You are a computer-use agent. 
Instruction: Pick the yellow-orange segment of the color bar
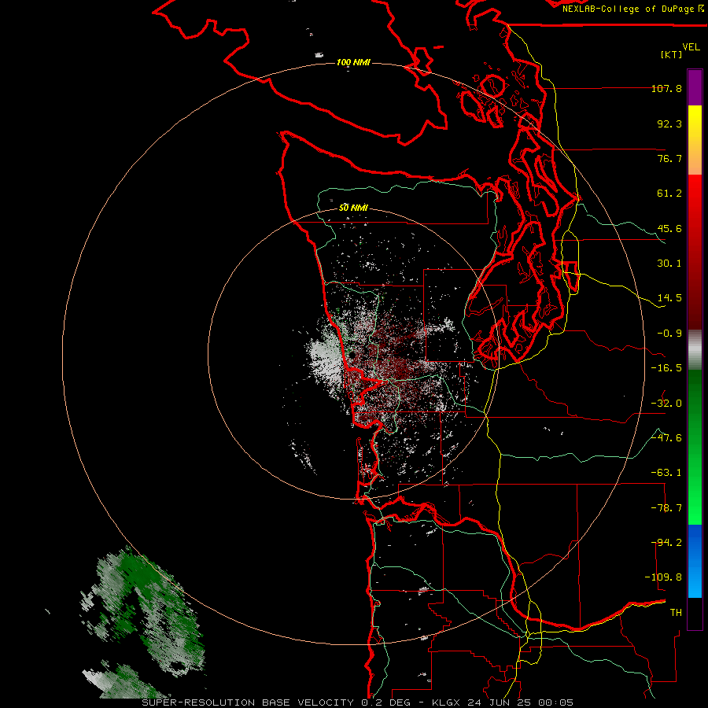[695, 140]
